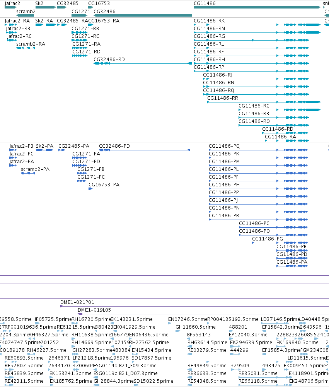
Task: Open protein label CG11486-PH
Action: (224, 185)
